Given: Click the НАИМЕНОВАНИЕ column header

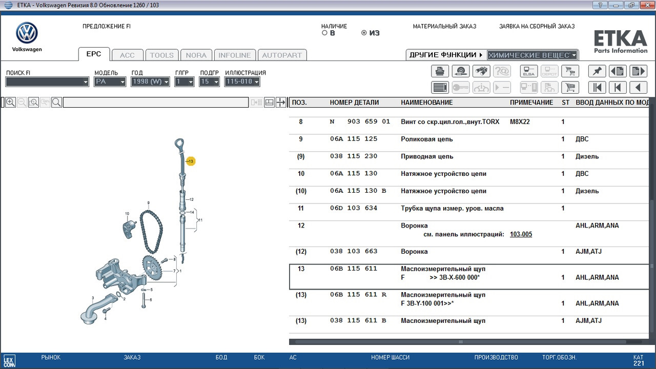Looking at the screenshot, I should (427, 102).
